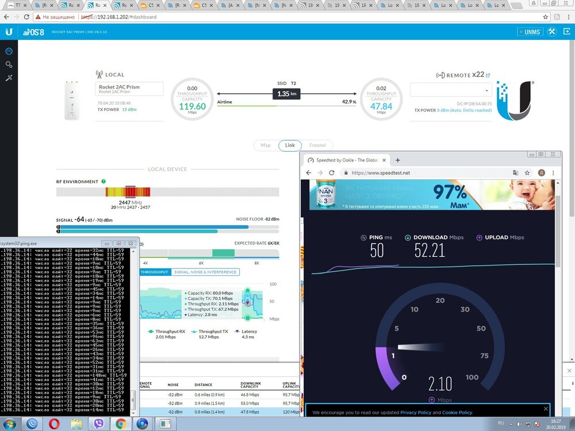Toggle Throughput RX legend series
This screenshot has height=431, width=575.
pyautogui.click(x=166, y=332)
